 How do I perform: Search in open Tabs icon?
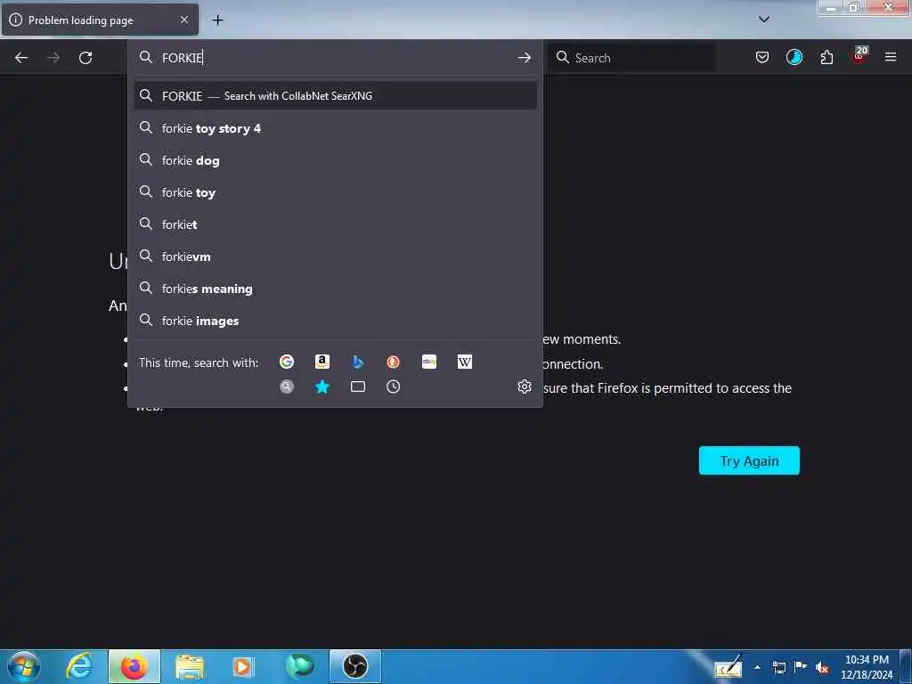(x=358, y=387)
